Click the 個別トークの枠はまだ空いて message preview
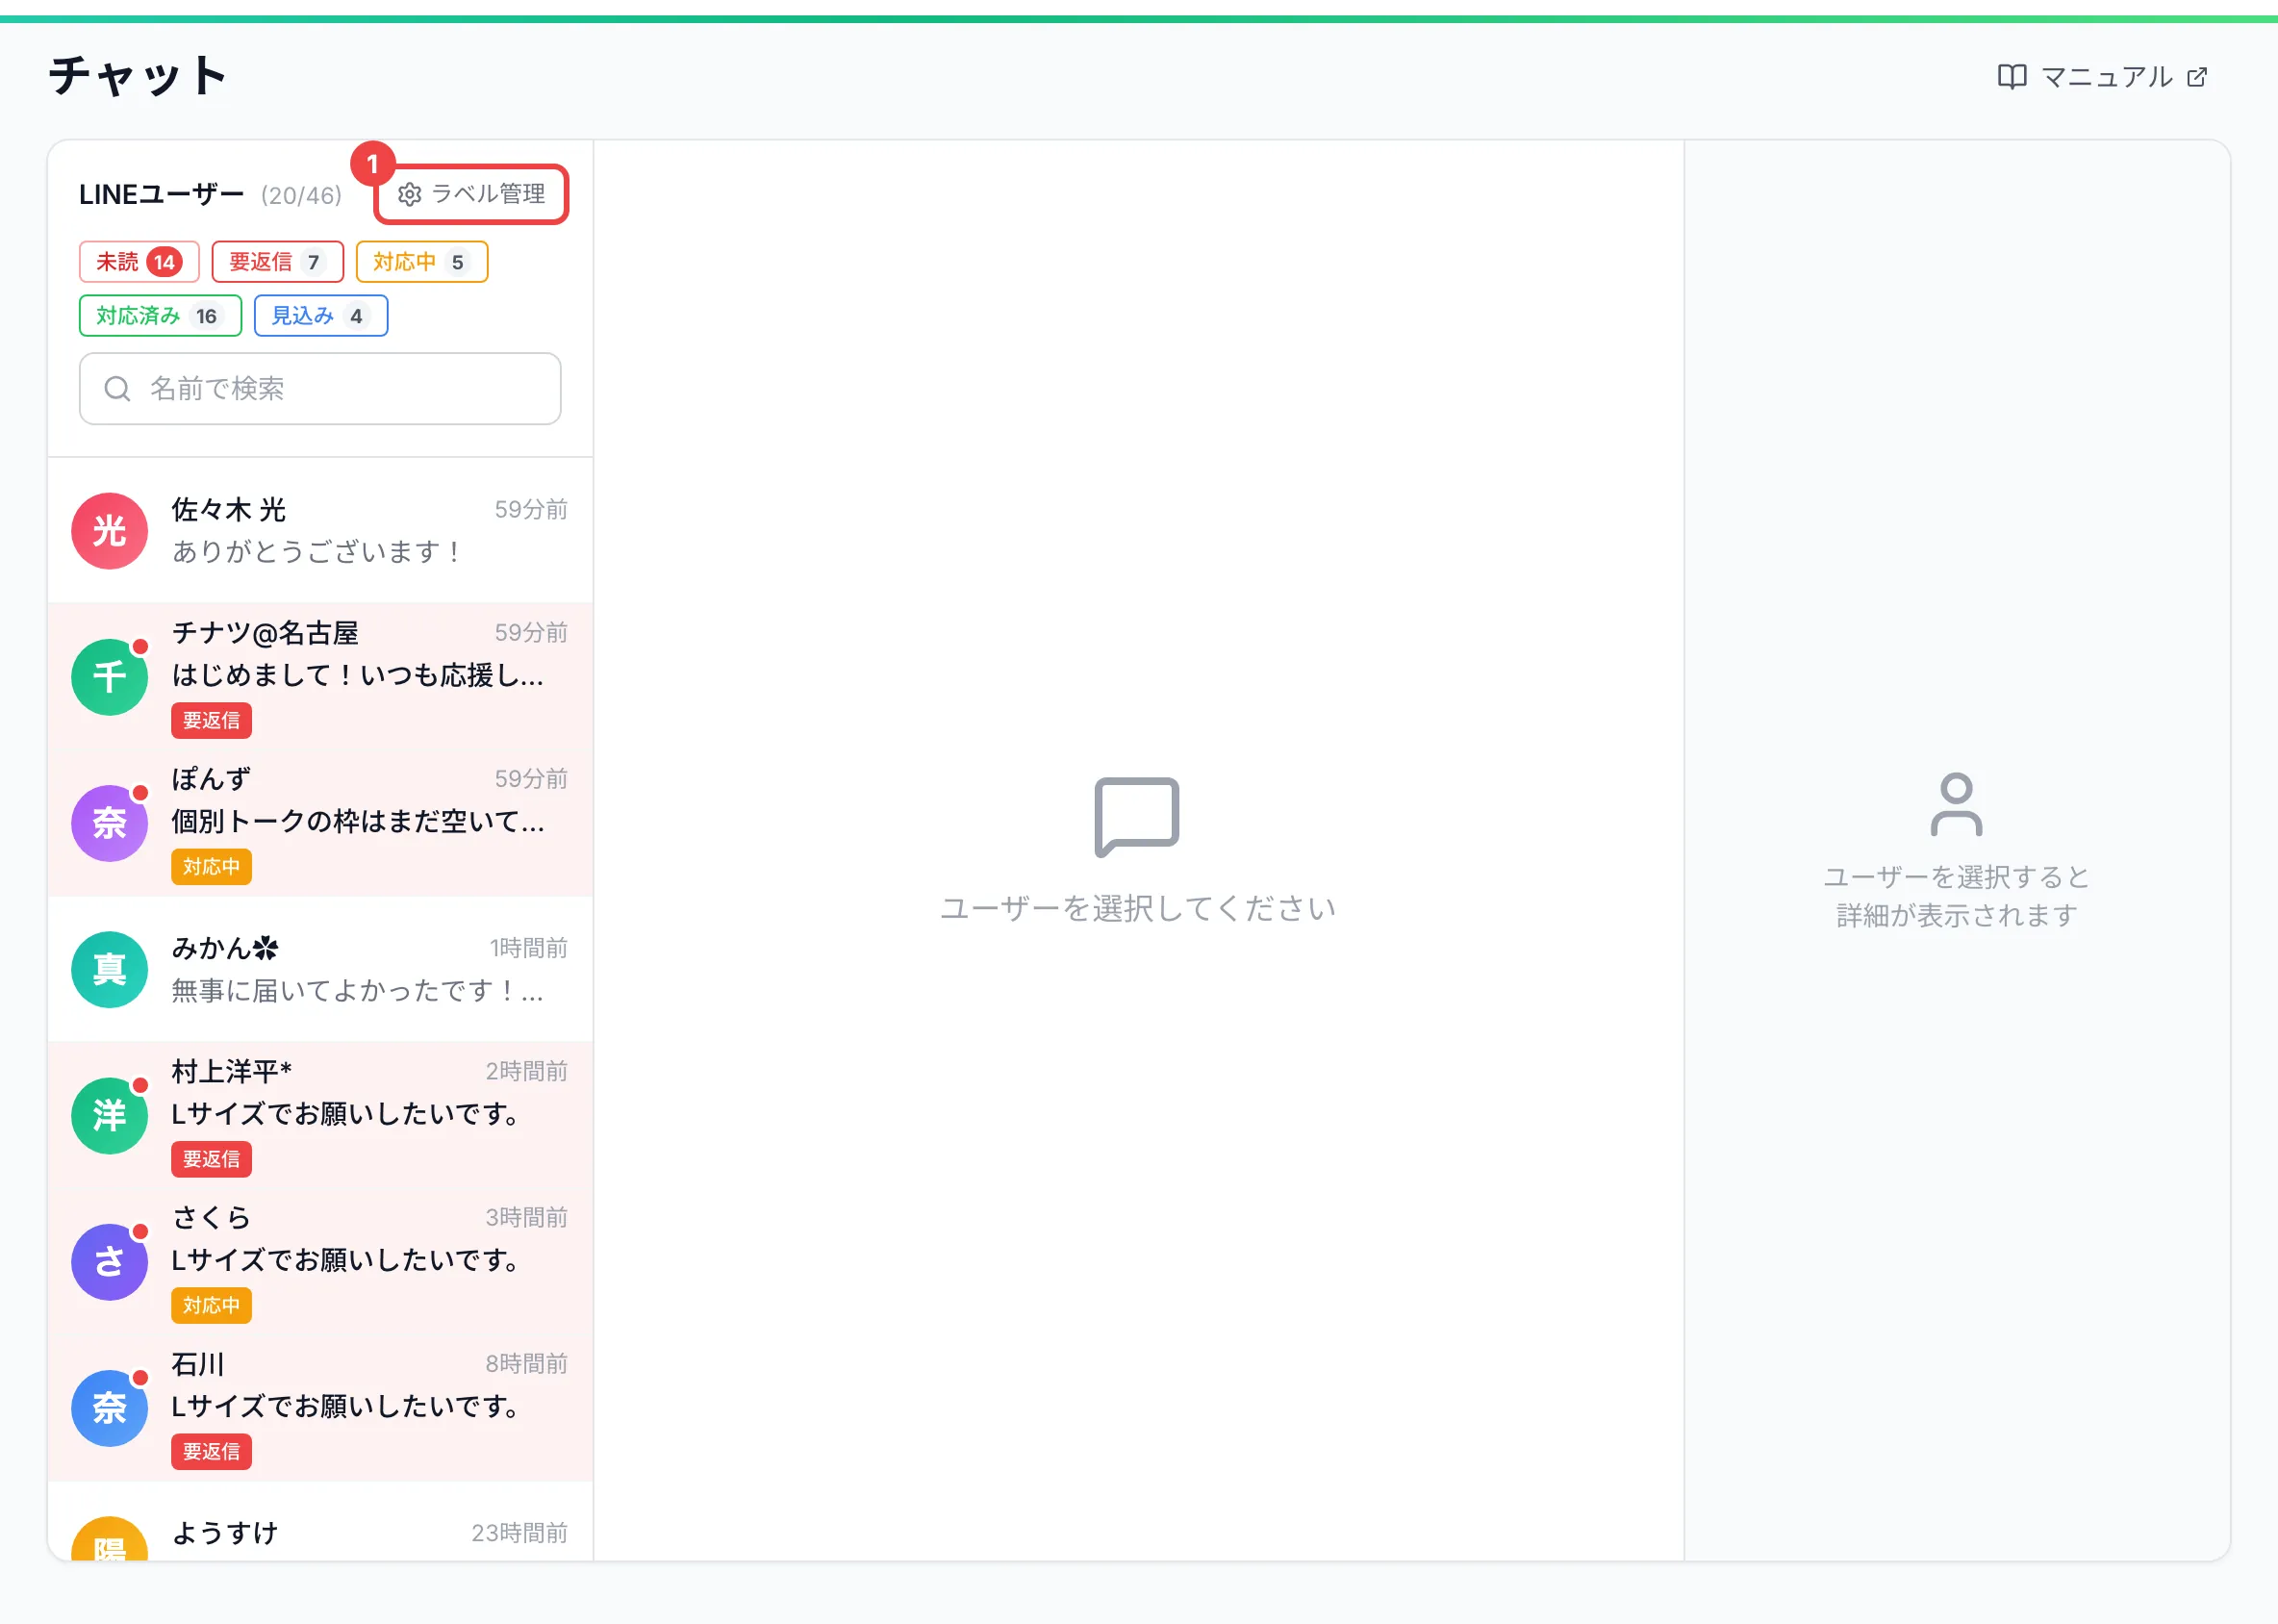The width and height of the screenshot is (2278, 1624). coord(357,821)
